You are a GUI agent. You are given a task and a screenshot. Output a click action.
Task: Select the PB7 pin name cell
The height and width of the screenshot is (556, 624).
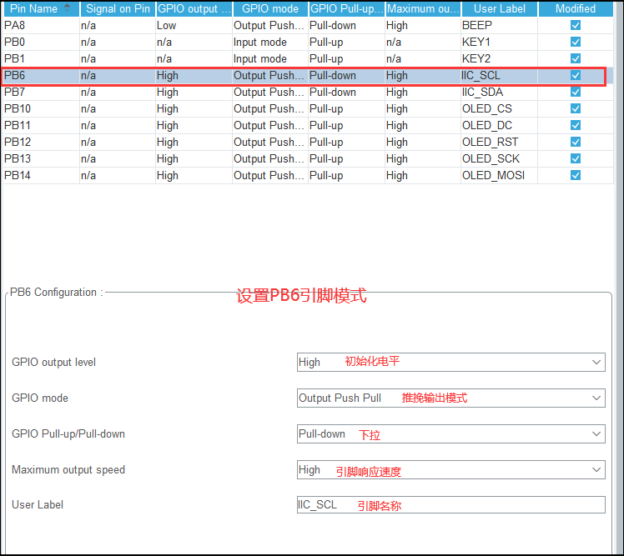(41, 93)
